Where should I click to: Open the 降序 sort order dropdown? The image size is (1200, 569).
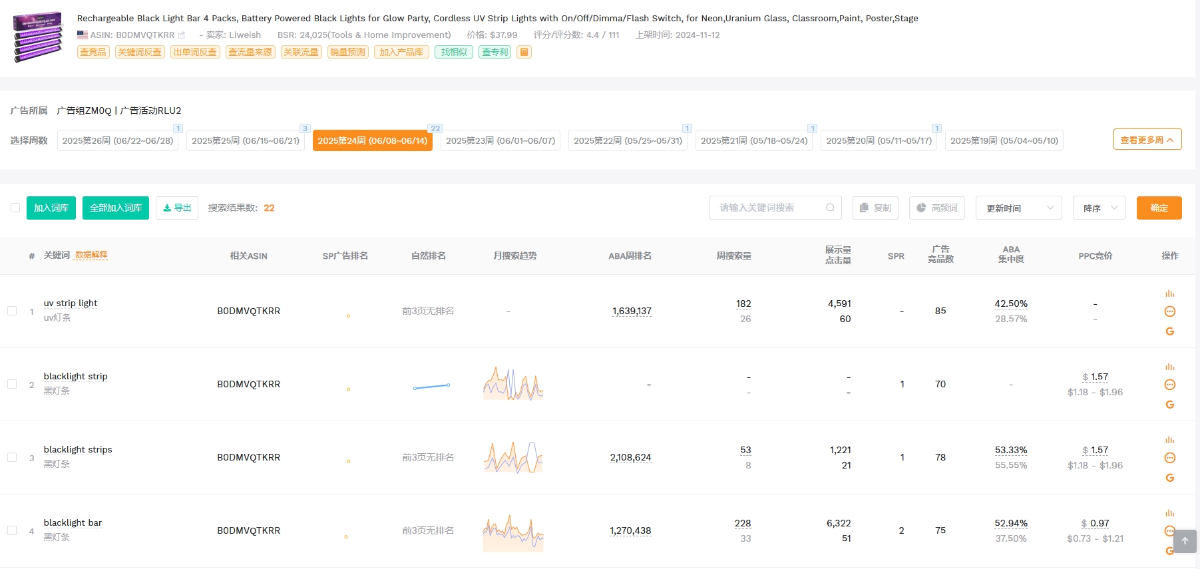1099,208
